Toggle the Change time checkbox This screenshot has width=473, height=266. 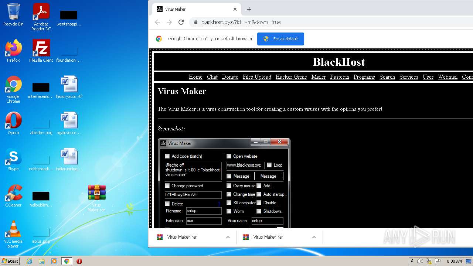(x=229, y=194)
